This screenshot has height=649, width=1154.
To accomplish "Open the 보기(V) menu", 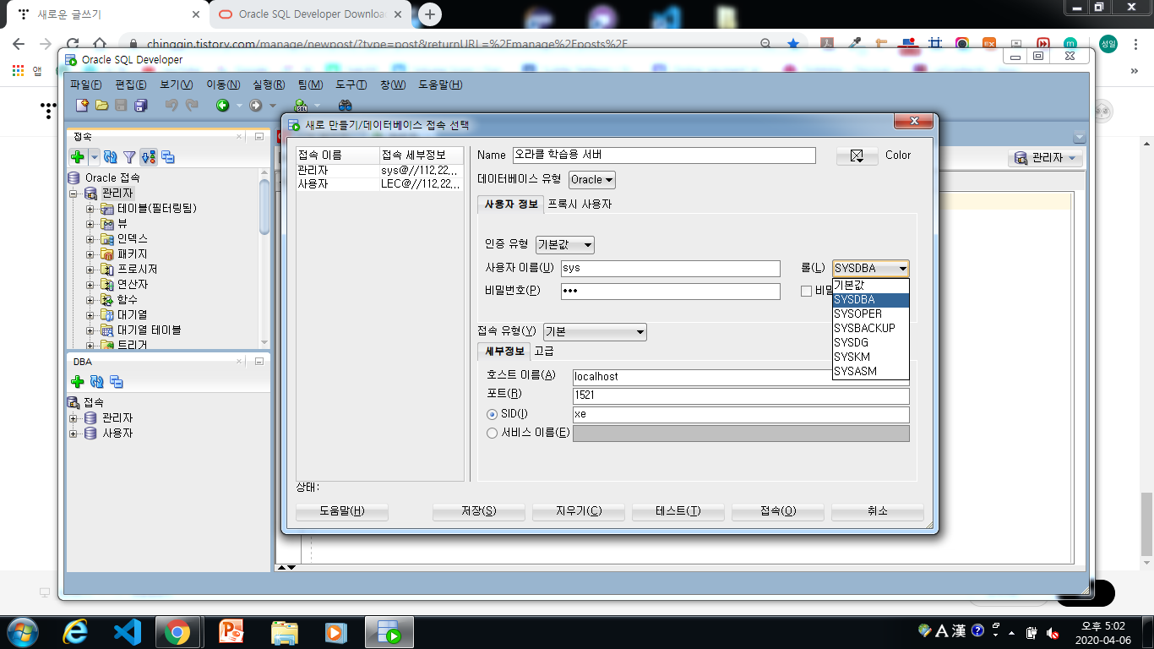I will [177, 85].
